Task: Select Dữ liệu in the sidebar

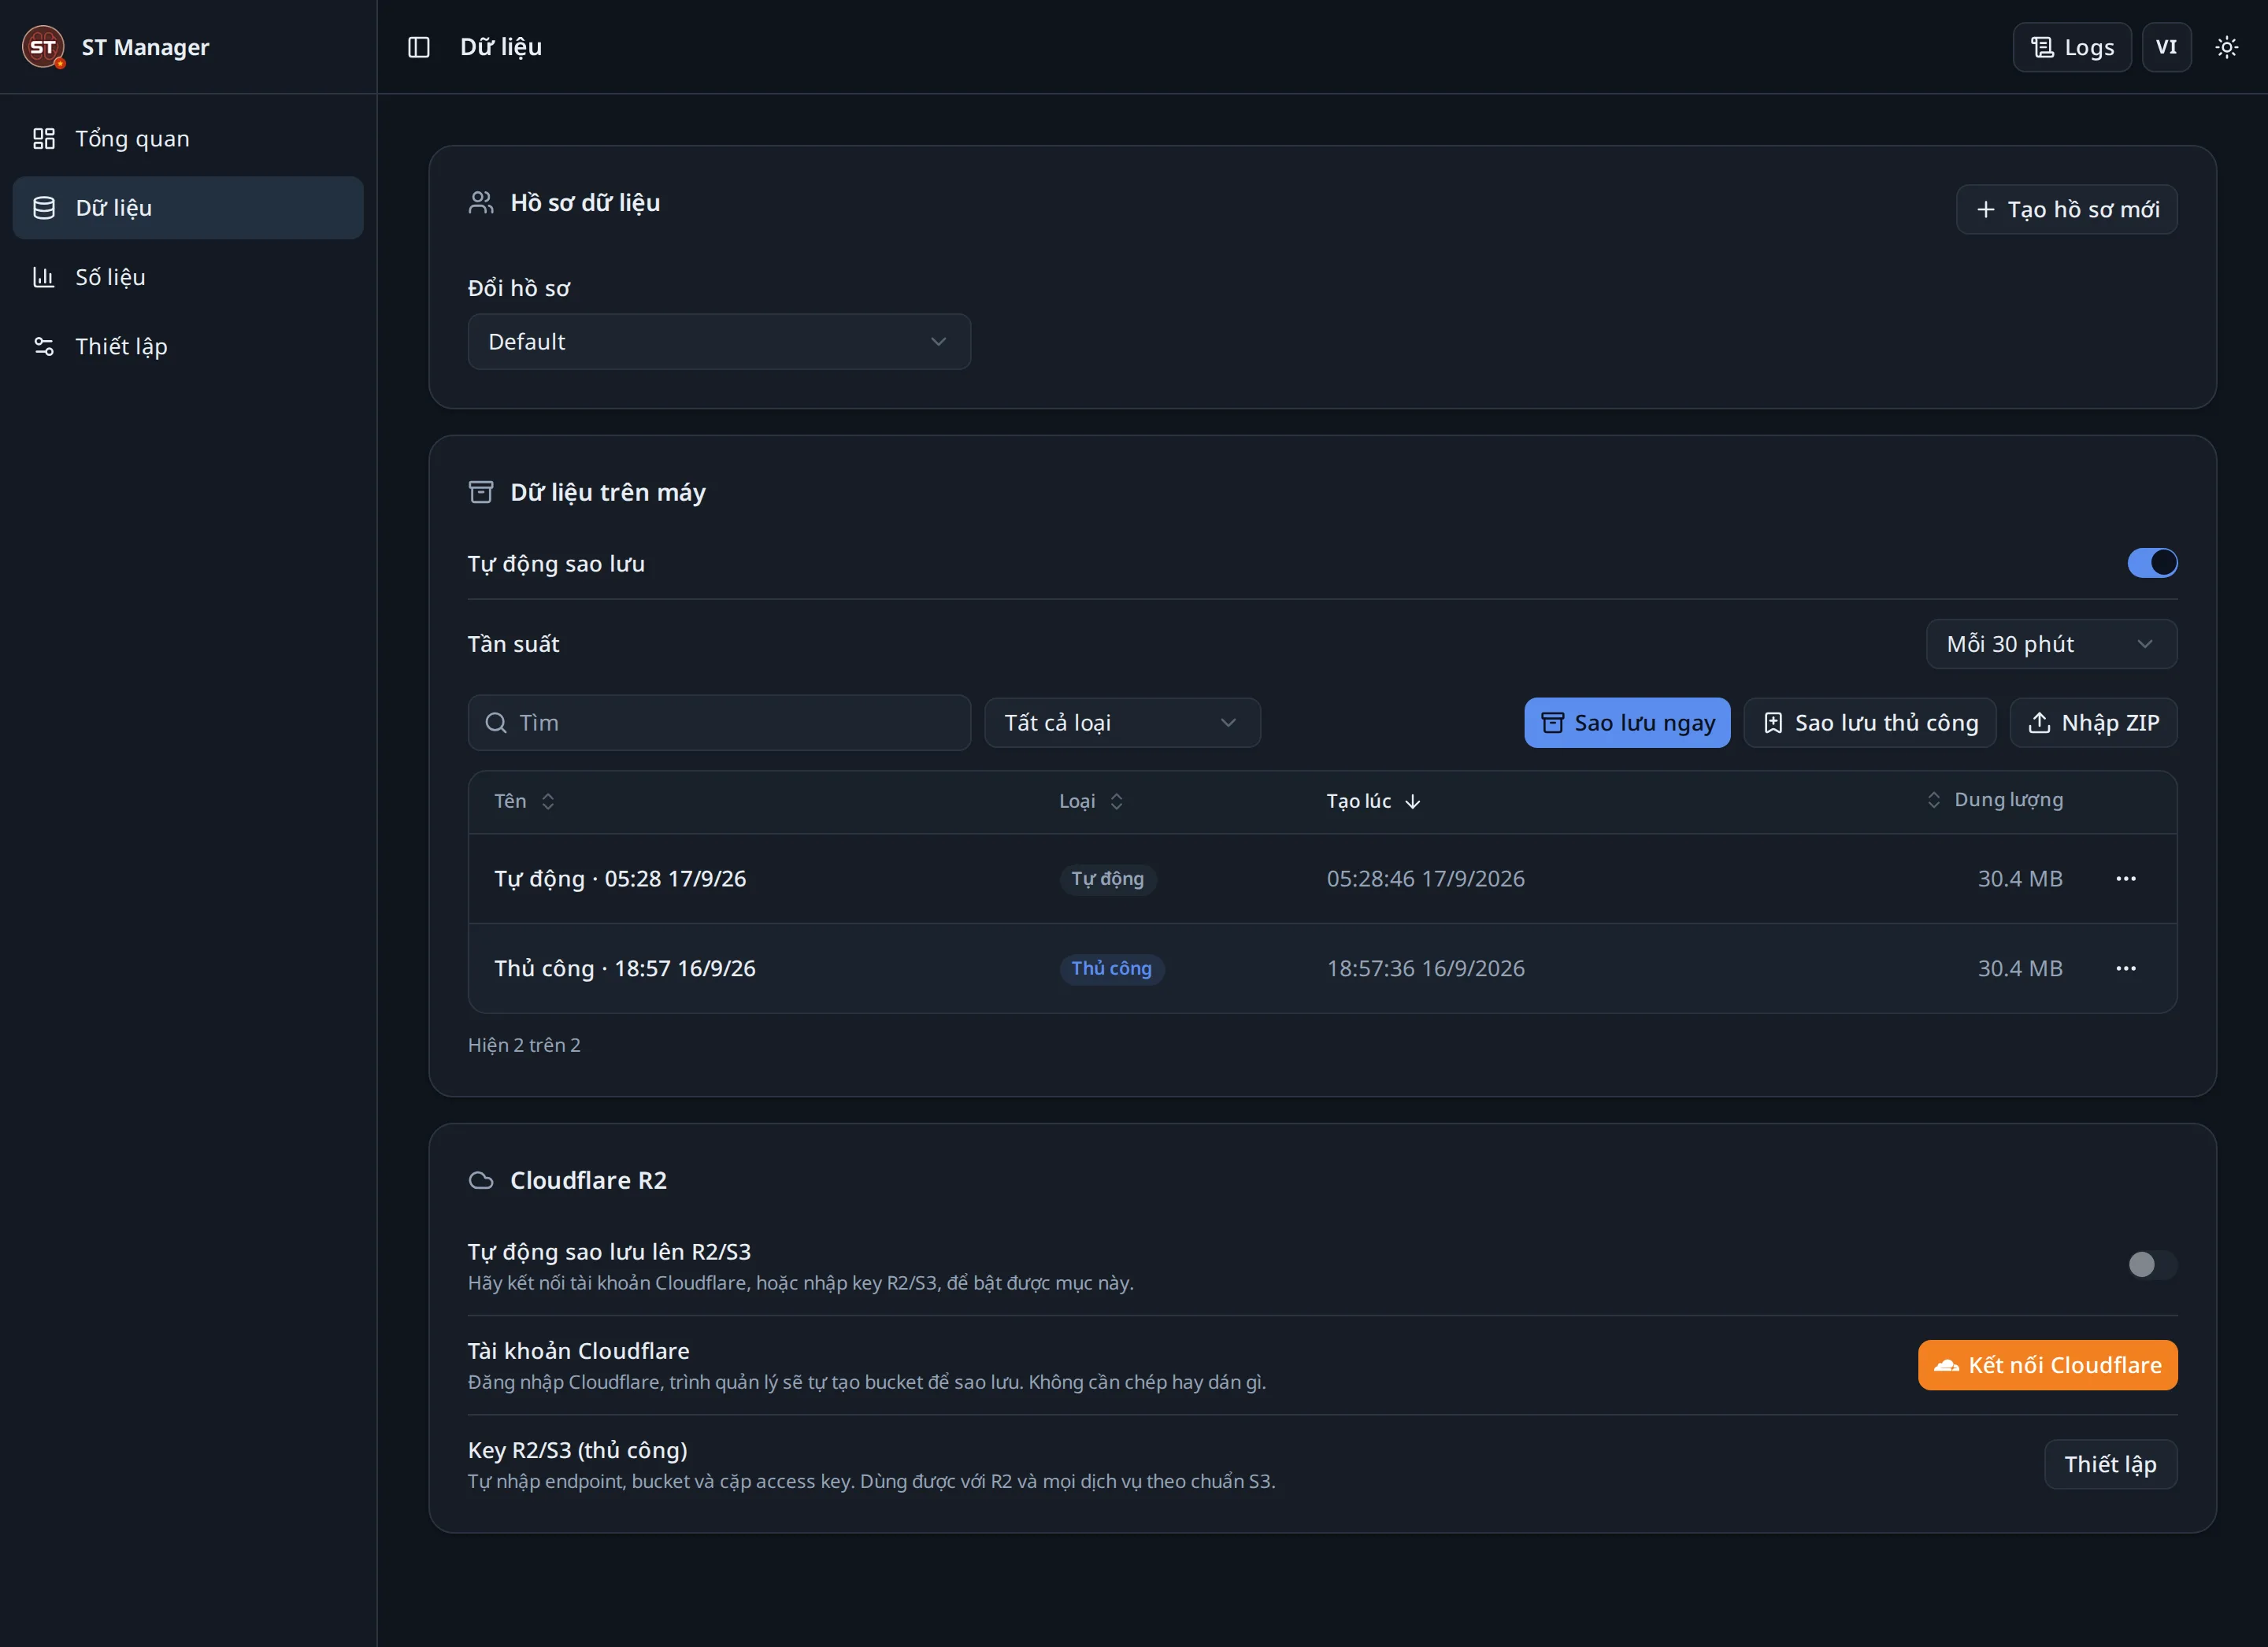Action: tap(188, 208)
